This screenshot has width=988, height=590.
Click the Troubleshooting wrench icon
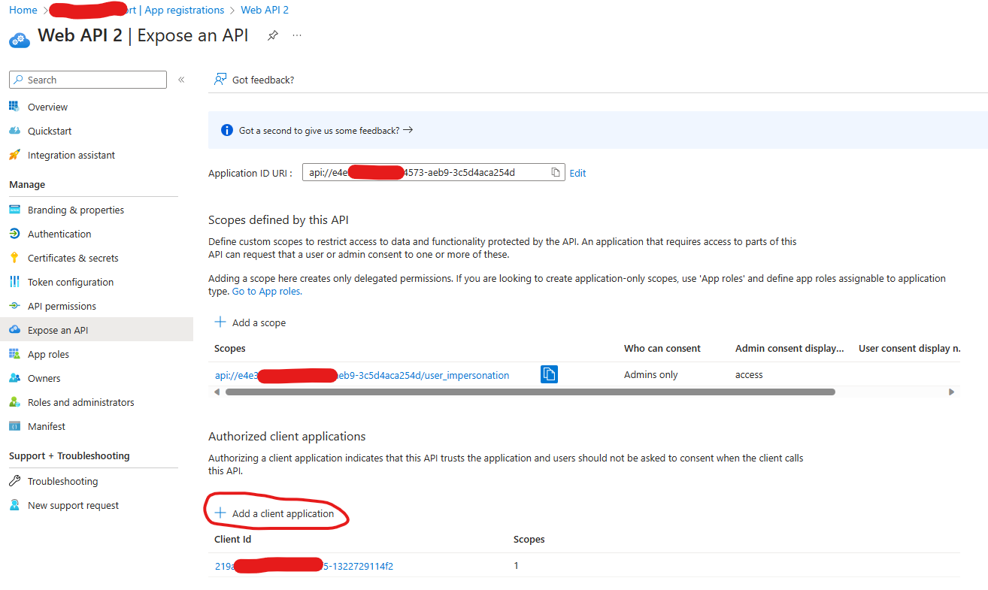15,480
